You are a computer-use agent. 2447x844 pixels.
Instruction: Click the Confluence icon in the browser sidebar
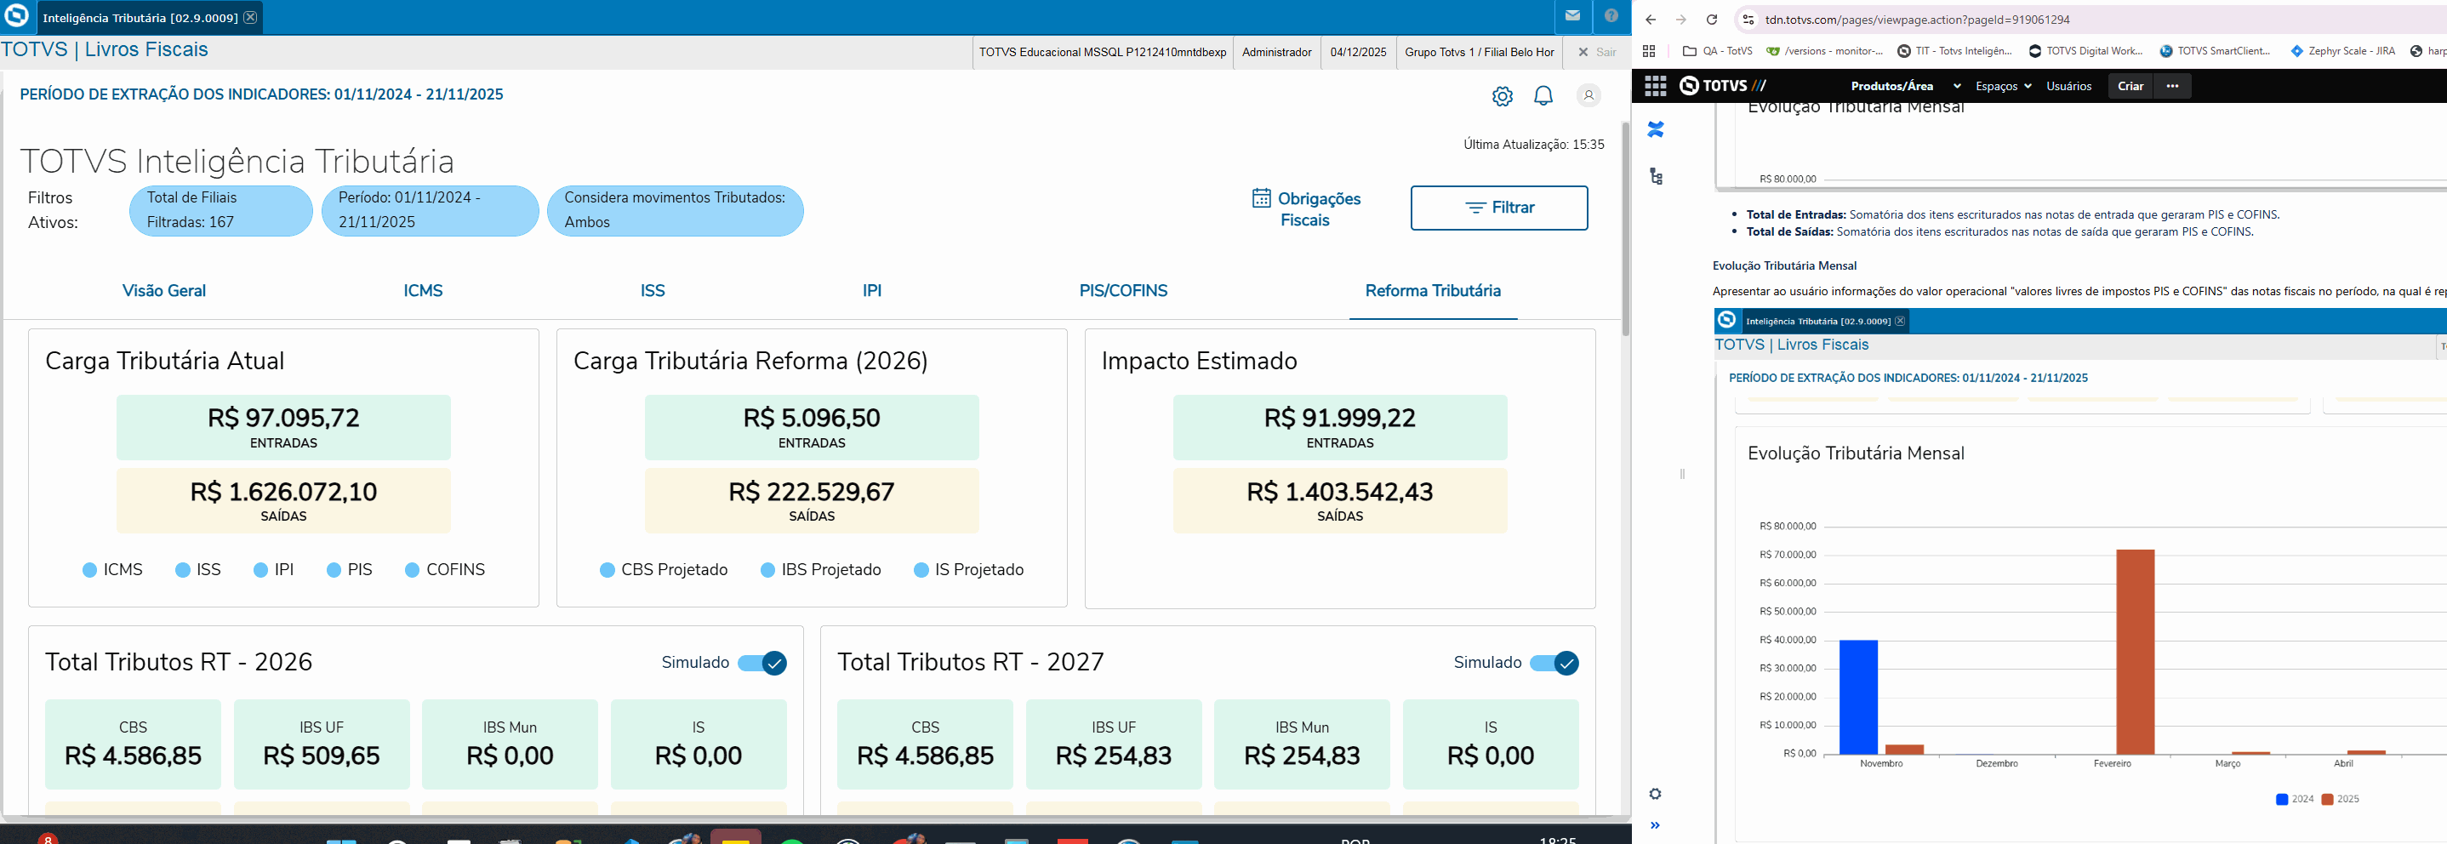(1656, 130)
